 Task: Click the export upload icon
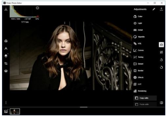pyautogui.click(x=161, y=9)
